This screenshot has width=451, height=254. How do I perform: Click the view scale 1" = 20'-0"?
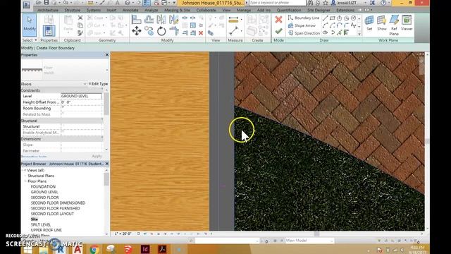[123, 234]
